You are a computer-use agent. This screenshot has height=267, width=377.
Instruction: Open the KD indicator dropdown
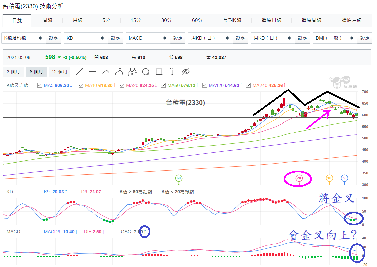click(x=86, y=38)
